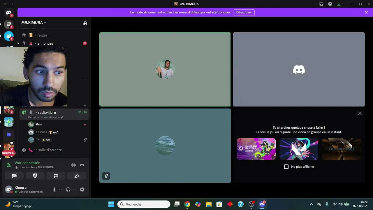Open headphone output options arrow

[x=74, y=190]
